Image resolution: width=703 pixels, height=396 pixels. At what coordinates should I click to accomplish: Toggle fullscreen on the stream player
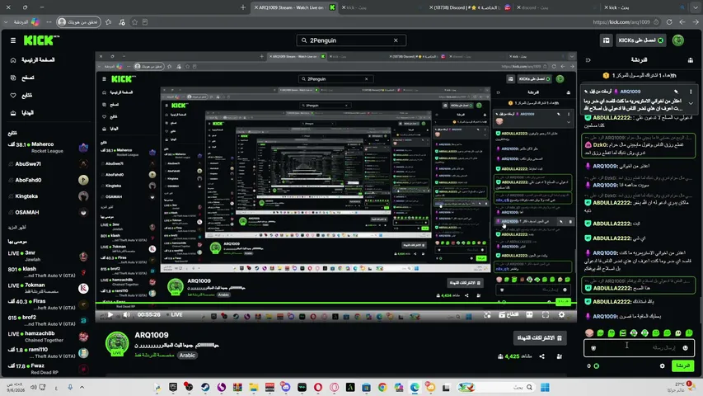click(x=546, y=314)
